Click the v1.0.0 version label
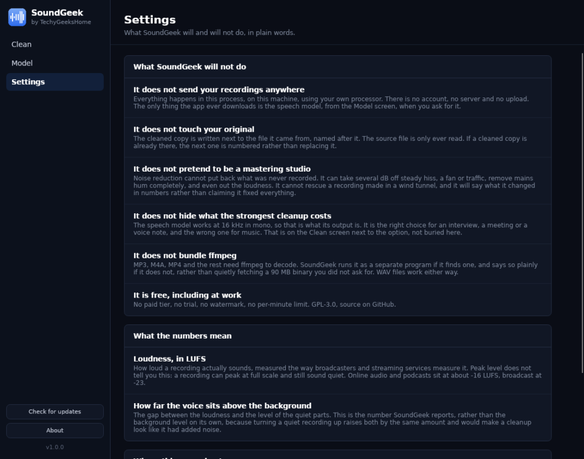This screenshot has width=584, height=459. point(55,447)
